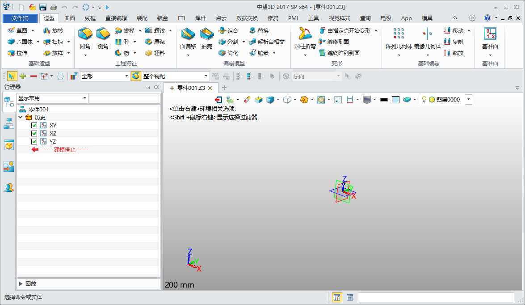Click 解析自相交 button
This screenshot has height=305, width=525.
[267, 42]
